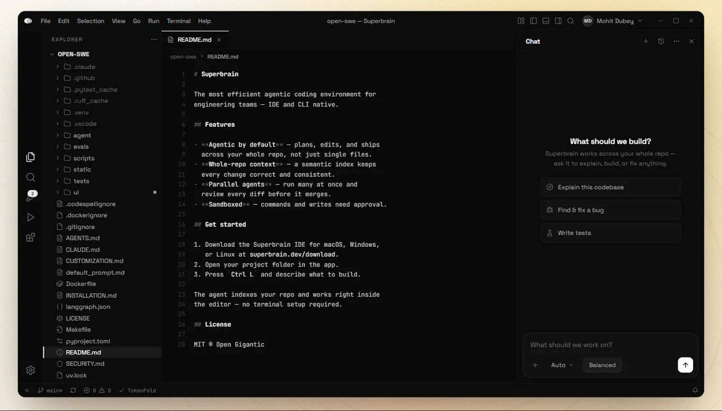
Task: Open the Mohit Dubey account dropdown
Action: (612, 21)
